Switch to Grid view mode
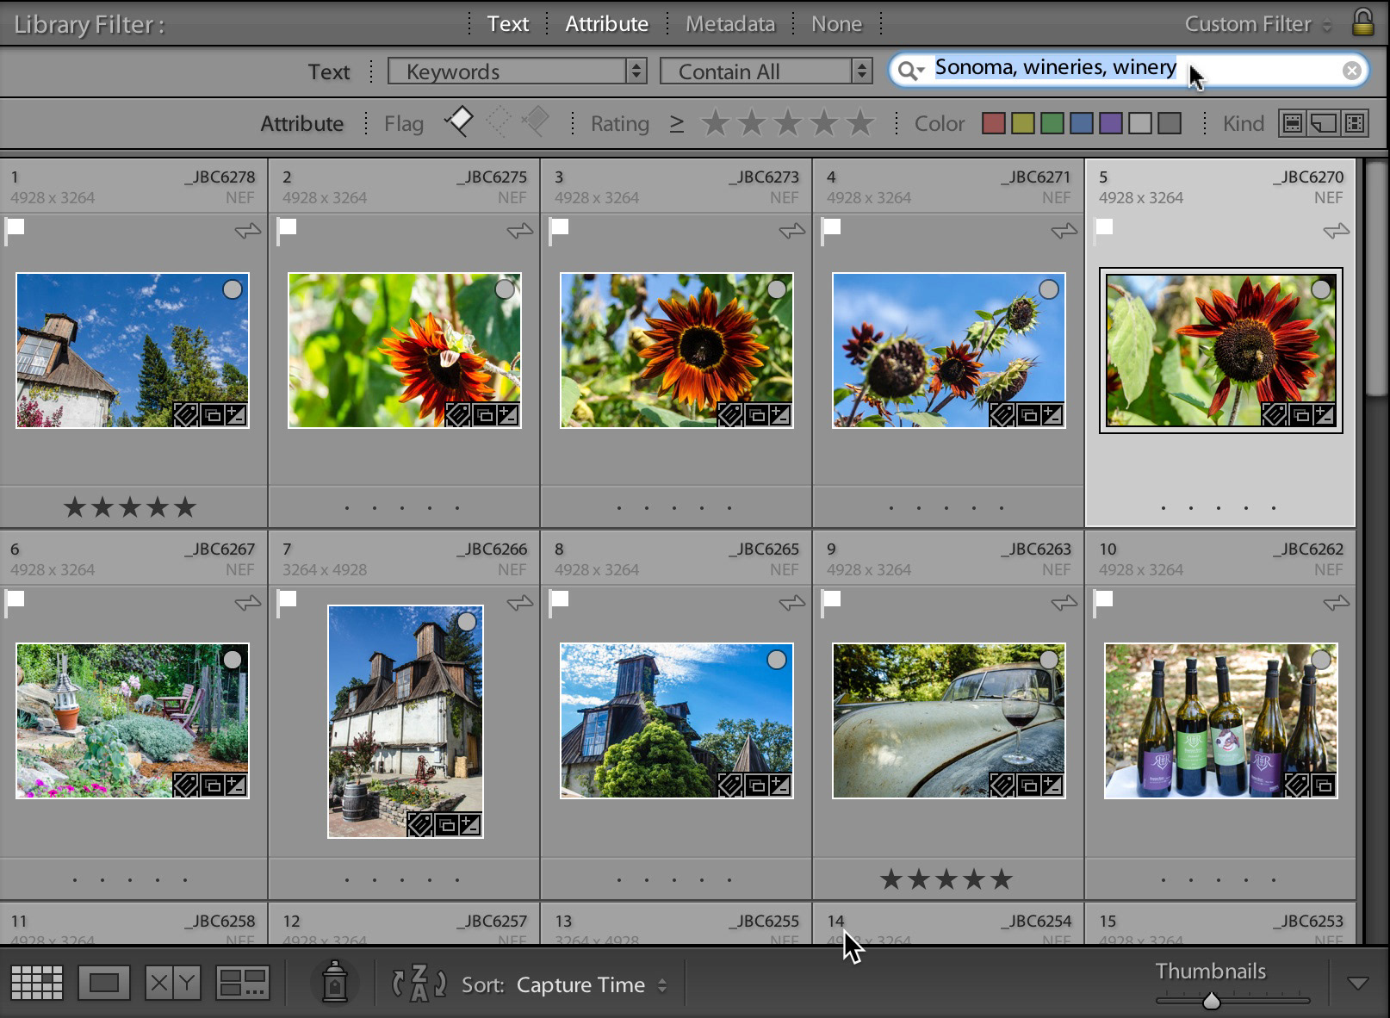Screen dimensions: 1390x1018 pos(36,983)
